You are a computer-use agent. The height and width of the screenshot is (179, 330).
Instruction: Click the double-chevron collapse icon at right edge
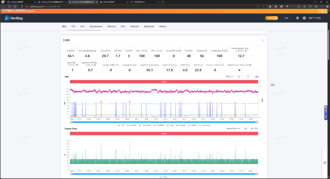[325, 163]
